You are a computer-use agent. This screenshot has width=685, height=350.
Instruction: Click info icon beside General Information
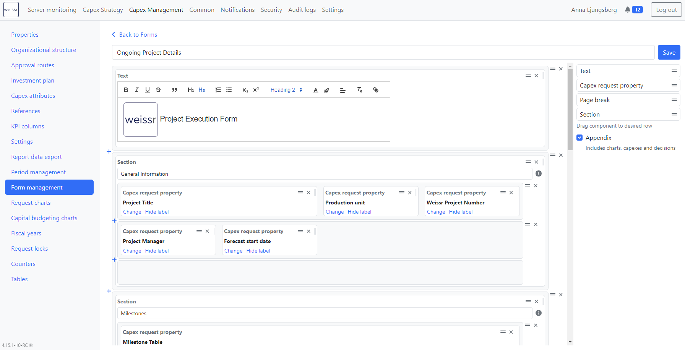[x=539, y=173]
